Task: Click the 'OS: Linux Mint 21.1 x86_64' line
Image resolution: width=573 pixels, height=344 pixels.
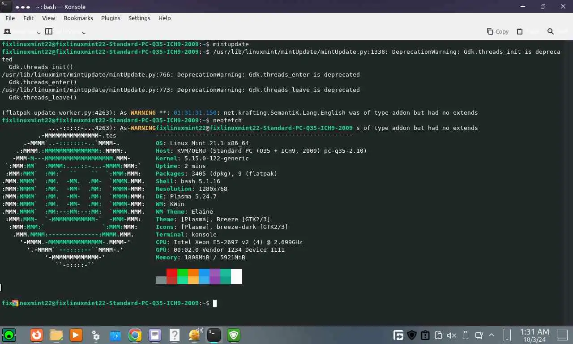Action: (x=202, y=143)
